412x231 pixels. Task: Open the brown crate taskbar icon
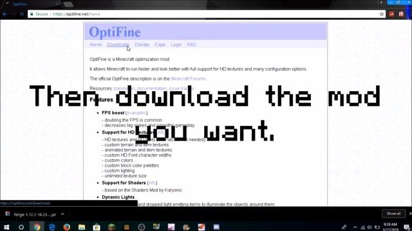point(127,227)
